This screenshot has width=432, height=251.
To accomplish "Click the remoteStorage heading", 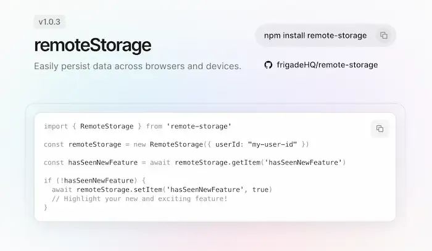I will (93, 45).
